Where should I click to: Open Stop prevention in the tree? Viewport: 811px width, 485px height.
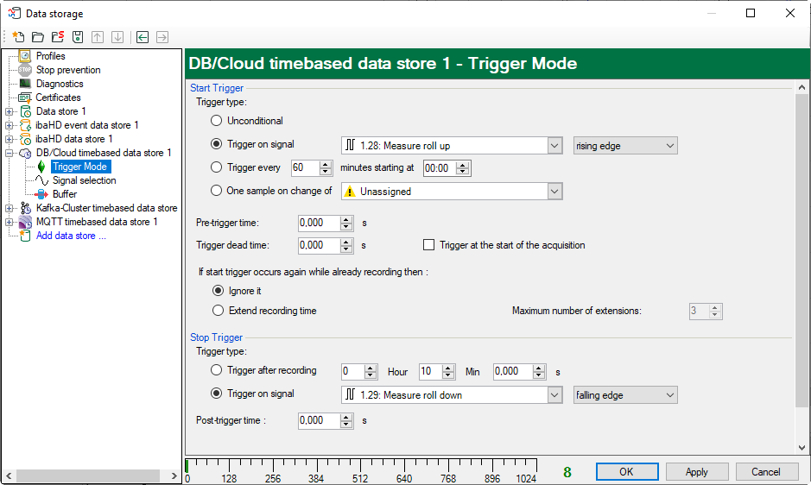point(68,70)
